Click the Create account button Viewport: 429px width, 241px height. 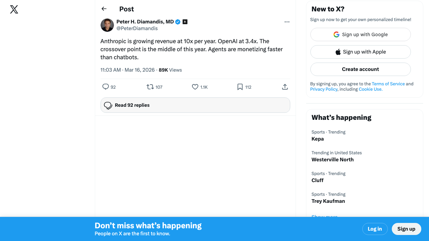[x=360, y=69]
